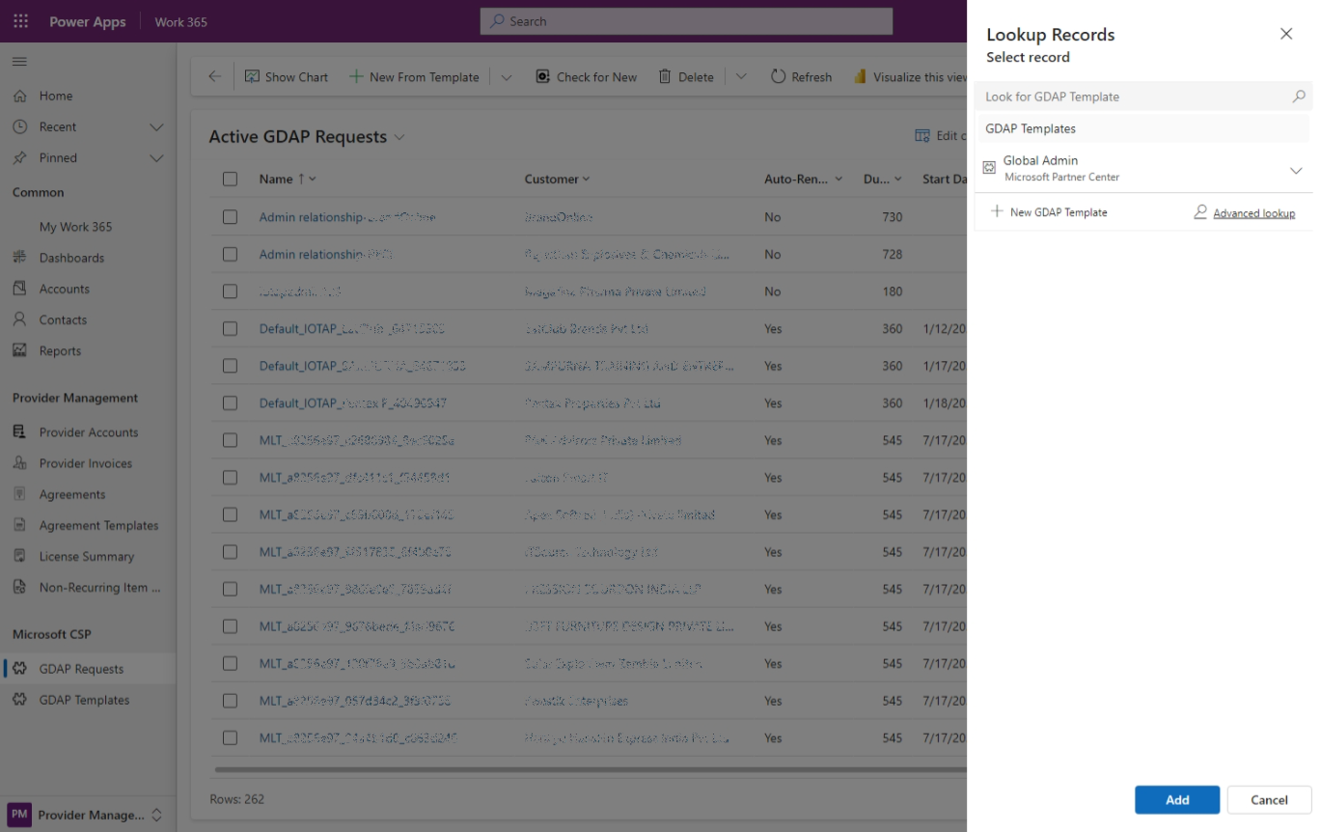Click the Accounts icon in sidebar
Image resolution: width=1320 pixels, height=832 pixels.
[19, 289]
